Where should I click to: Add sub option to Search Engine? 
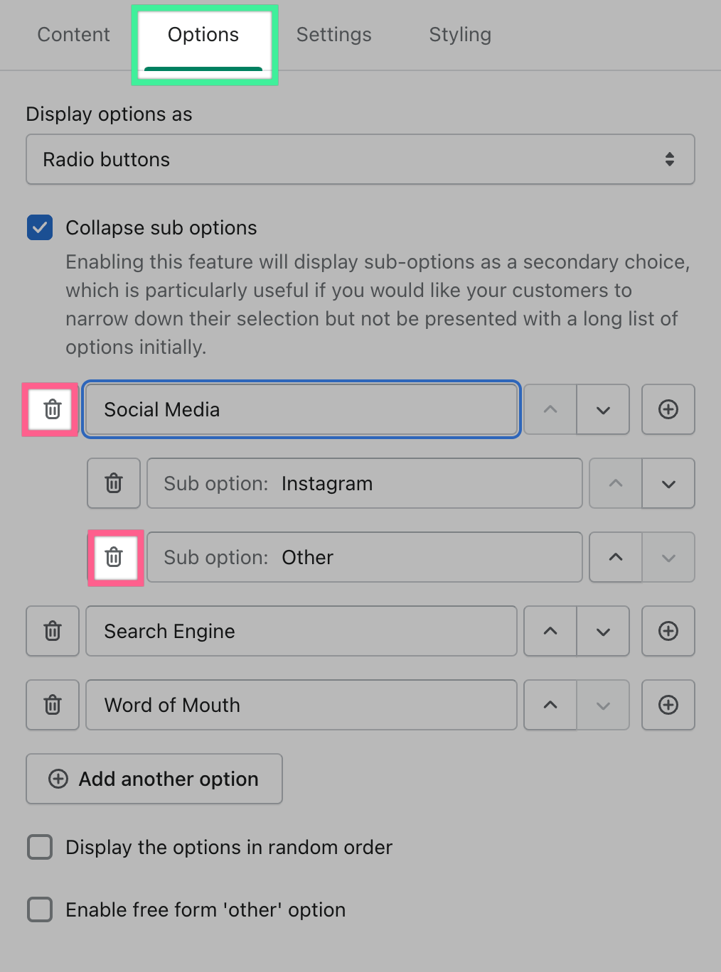pos(668,631)
